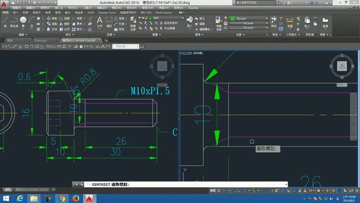360x203 pixels.
Task: Click the Help question mark icon
Action: point(326,3)
